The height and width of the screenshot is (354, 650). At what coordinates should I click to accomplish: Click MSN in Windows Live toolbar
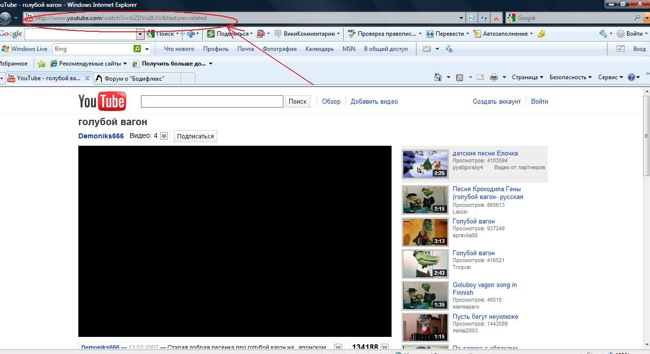pyautogui.click(x=349, y=49)
